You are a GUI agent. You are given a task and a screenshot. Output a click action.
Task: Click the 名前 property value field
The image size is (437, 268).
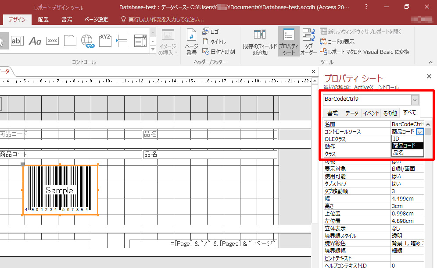[x=407, y=124]
